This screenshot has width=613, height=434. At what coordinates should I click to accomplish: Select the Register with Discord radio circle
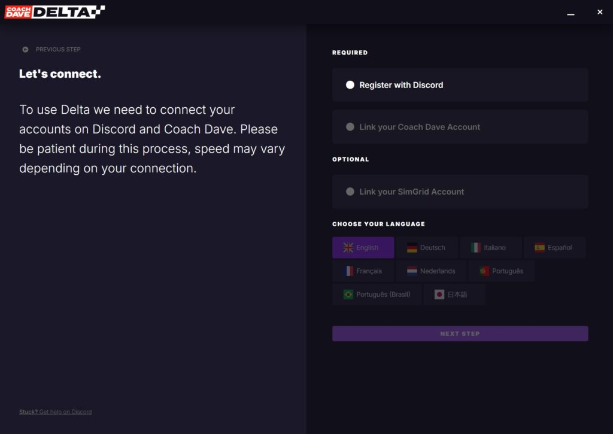350,85
